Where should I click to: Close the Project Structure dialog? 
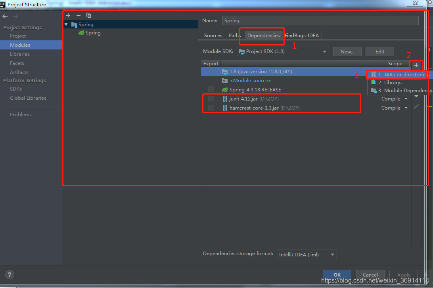coord(415,3)
